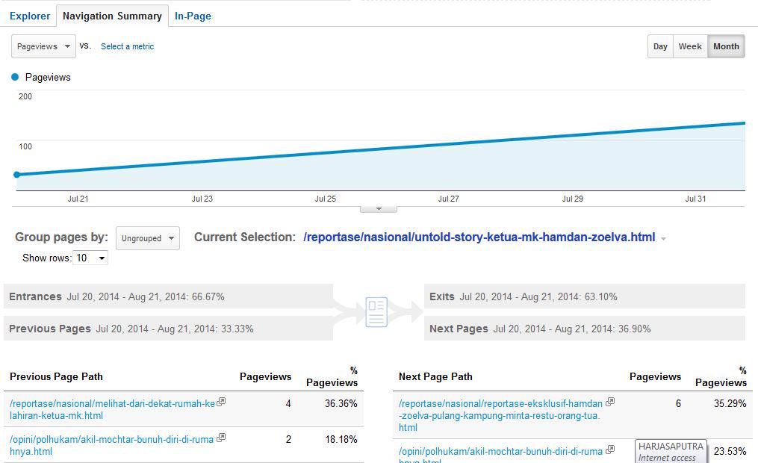Click % Pageviews header in Next Page table
The image size is (758, 463).
click(721, 376)
